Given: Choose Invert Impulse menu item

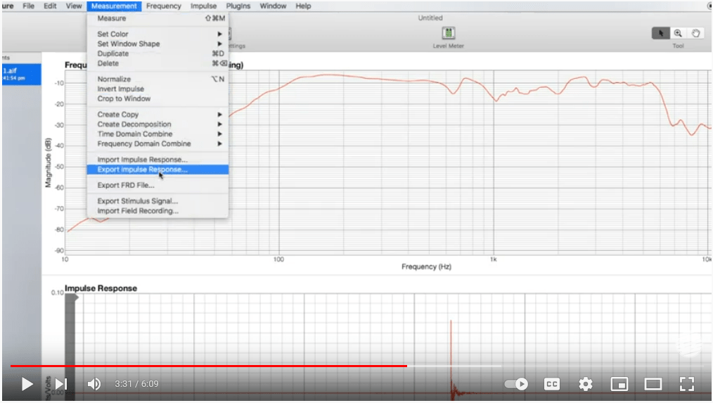Looking at the screenshot, I should tap(158, 89).
